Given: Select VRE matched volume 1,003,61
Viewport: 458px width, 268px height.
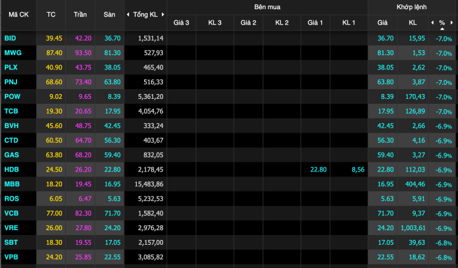Looking at the screenshot, I should [413, 228].
